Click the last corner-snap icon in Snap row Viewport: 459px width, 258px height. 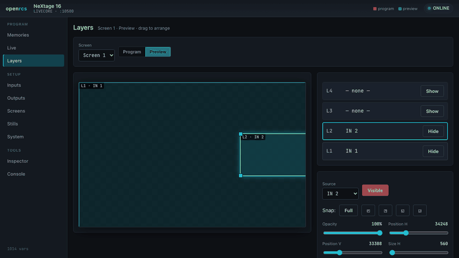pos(420,211)
